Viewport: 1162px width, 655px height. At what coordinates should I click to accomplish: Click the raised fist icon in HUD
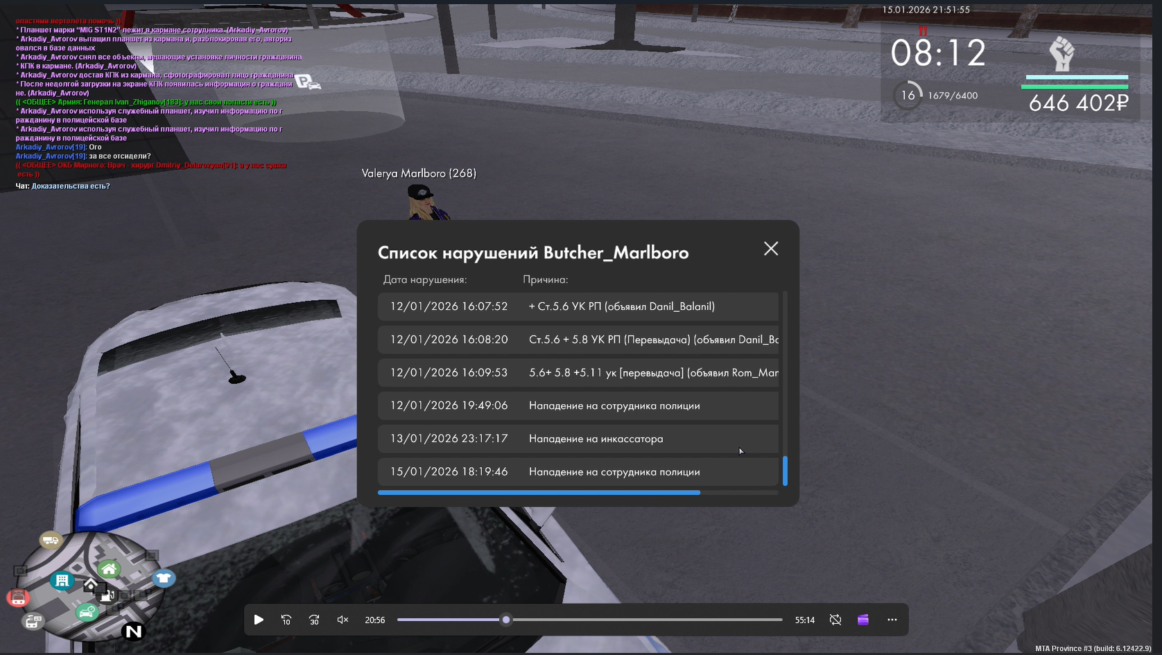(x=1061, y=53)
